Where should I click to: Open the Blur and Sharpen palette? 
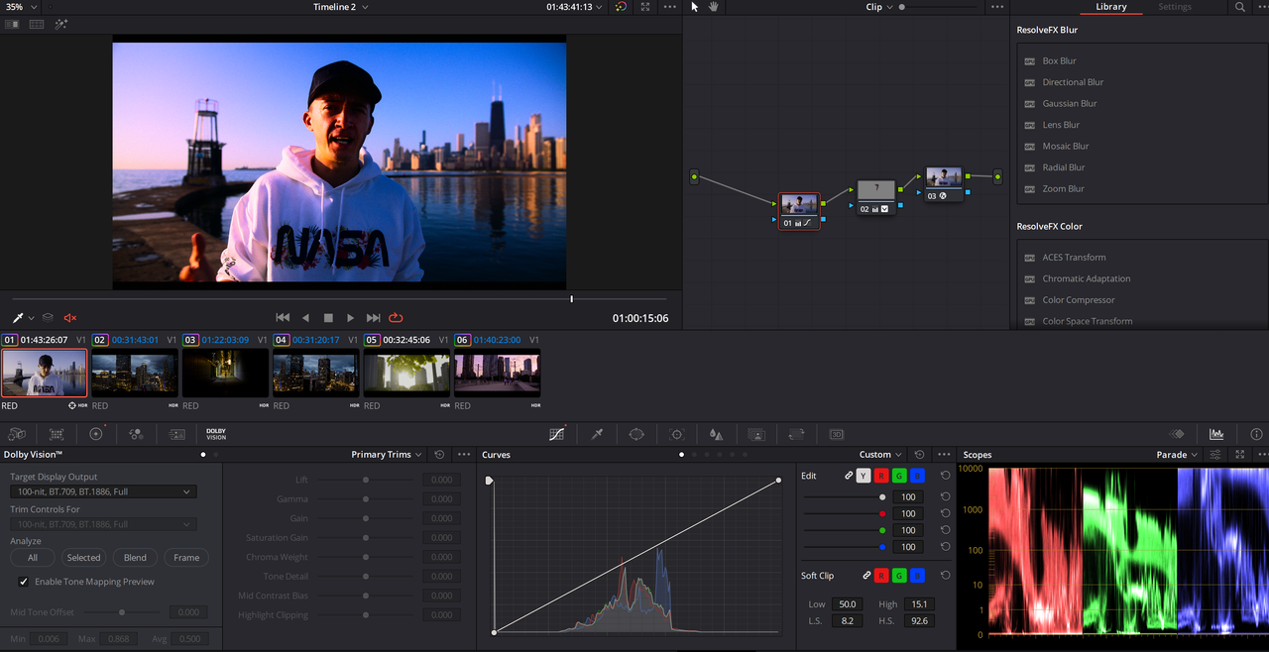[716, 434]
